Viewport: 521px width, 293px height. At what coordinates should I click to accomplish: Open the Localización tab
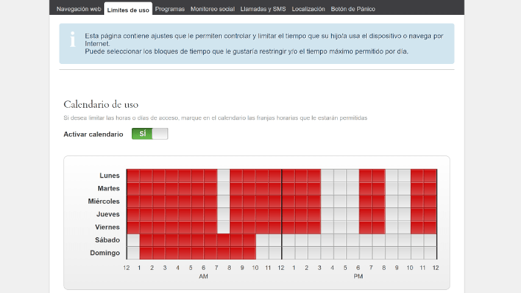pos(308,9)
